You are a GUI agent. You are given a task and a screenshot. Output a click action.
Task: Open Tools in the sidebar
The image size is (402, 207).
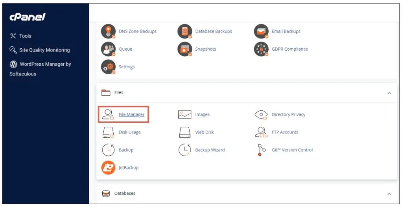coord(25,36)
